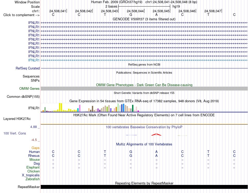Open the H3K27Ac Mark track title
The width and height of the screenshot is (248, 193).
(x=144, y=115)
